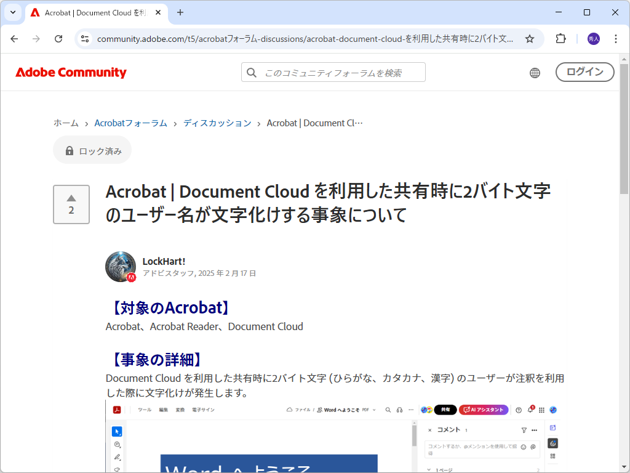Viewport: 630px width, 473px height.
Task: Open Acrobat notifications via the bell icon
Action: (x=530, y=409)
